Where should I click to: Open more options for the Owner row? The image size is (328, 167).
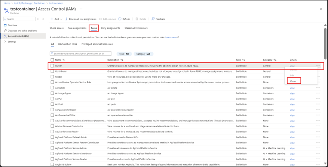[318, 66]
